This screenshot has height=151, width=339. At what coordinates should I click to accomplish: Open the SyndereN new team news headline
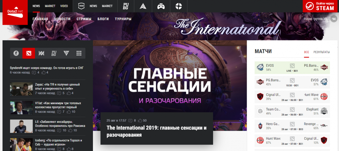(47, 68)
